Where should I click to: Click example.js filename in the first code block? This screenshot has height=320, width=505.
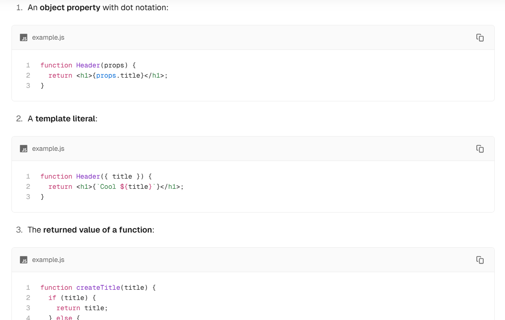[x=48, y=38]
